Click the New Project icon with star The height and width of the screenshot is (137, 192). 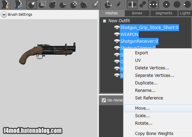click(5, 4)
